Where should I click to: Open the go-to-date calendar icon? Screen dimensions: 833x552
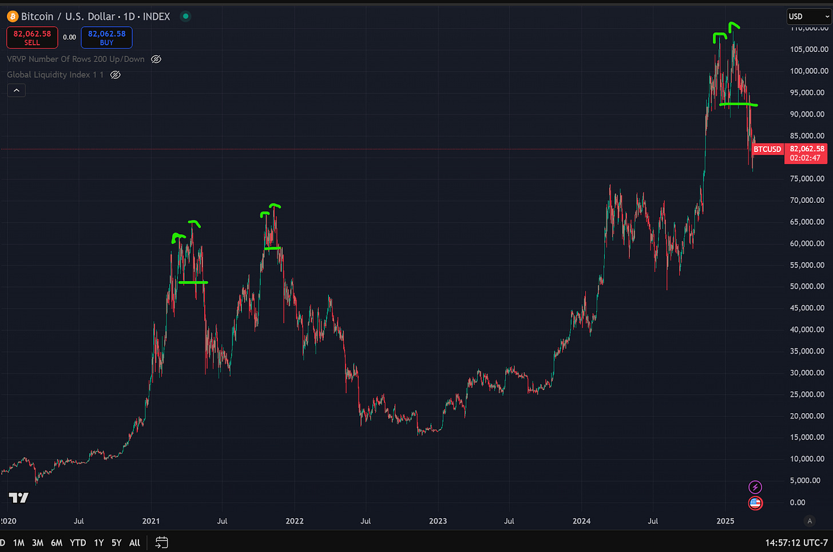click(161, 542)
